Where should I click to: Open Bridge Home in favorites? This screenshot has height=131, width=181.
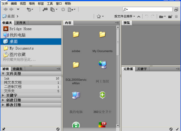click(20, 29)
